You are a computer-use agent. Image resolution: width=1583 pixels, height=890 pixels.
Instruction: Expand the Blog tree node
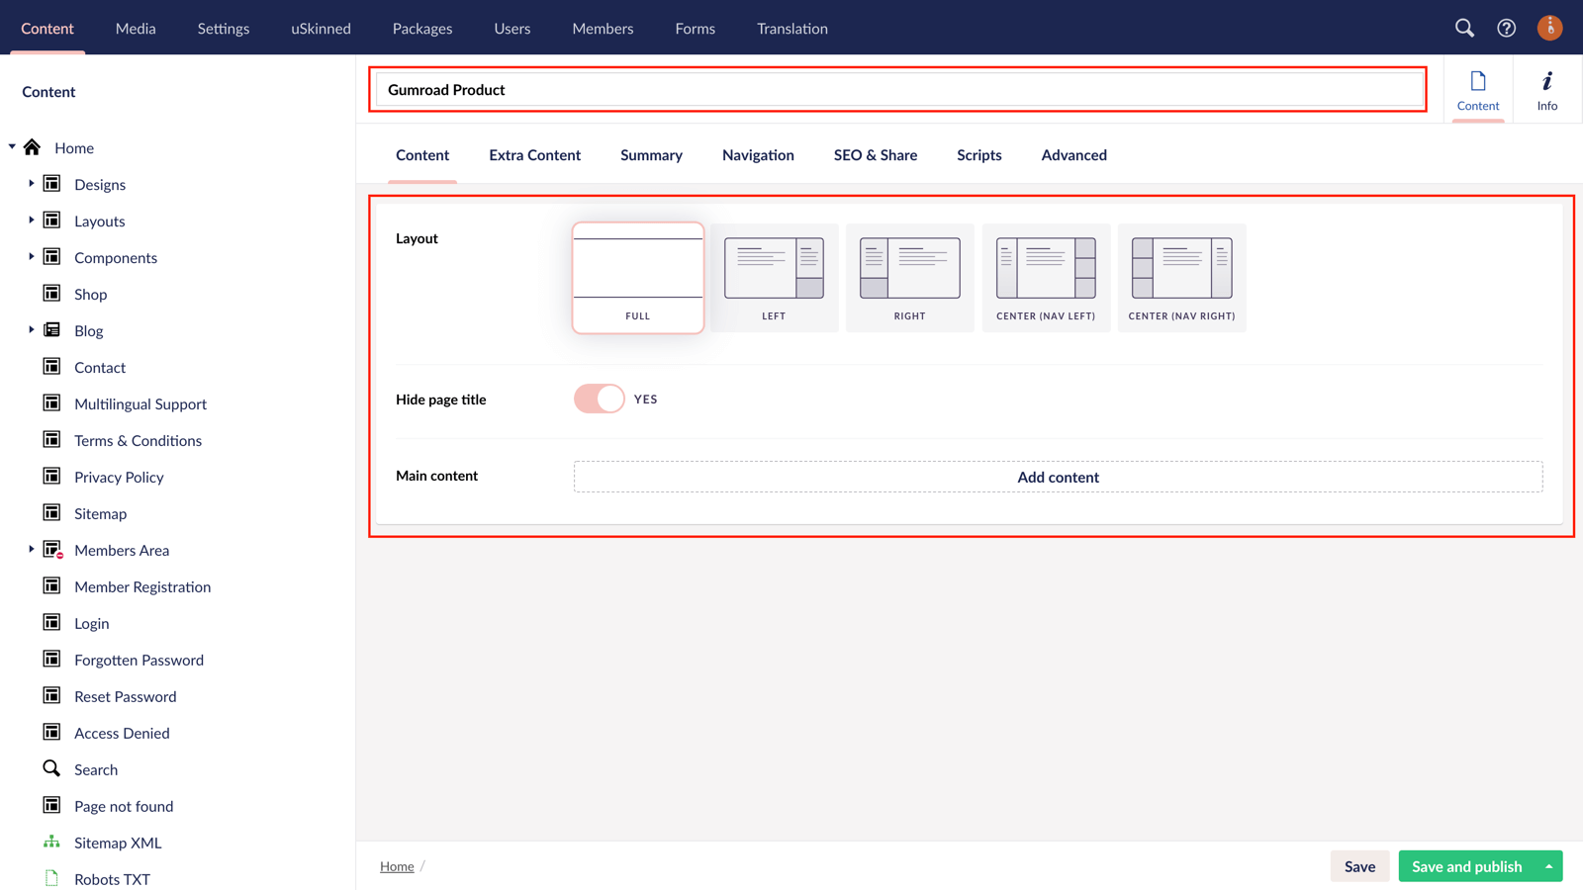coord(31,330)
